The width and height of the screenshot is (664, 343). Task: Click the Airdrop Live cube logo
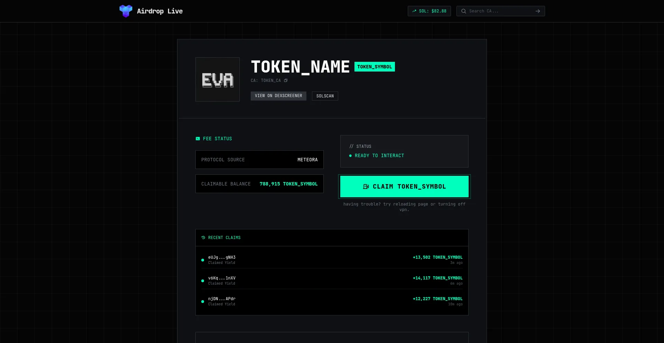[x=126, y=11]
